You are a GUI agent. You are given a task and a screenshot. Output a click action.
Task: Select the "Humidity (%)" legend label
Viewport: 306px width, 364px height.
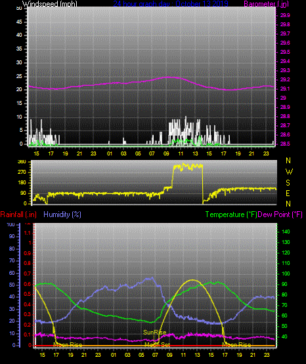coord(62,214)
